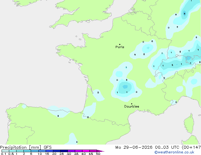Screen dimensions: 201x155
Task: Click the legend value label '50'
Action: (98, 154)
